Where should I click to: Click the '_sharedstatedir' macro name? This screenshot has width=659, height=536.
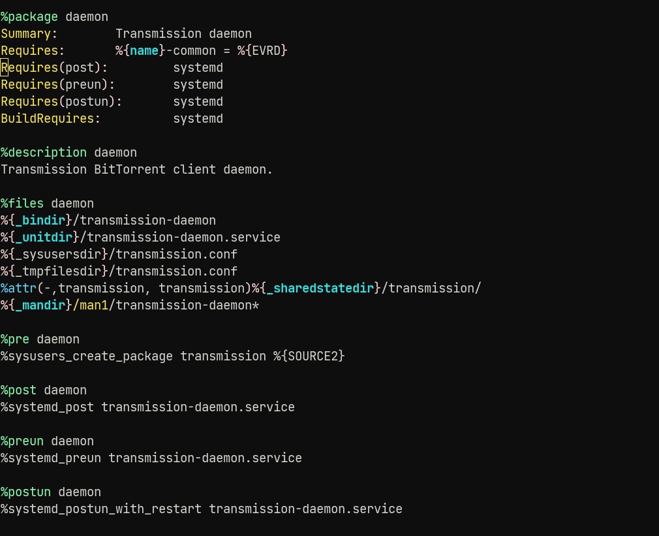tap(320, 288)
